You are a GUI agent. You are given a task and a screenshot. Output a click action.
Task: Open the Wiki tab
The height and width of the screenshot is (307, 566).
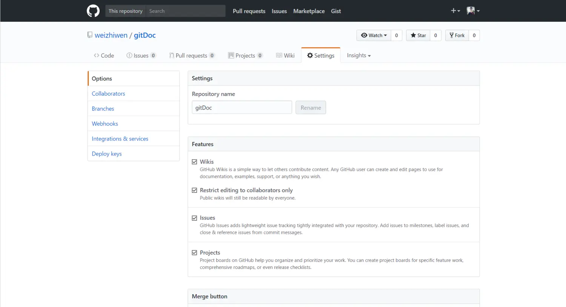click(x=285, y=55)
